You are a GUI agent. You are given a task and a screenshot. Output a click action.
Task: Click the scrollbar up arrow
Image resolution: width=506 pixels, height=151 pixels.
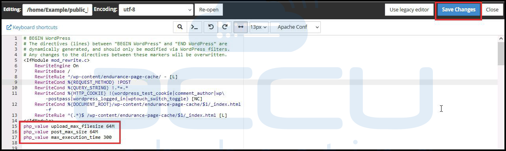point(501,38)
